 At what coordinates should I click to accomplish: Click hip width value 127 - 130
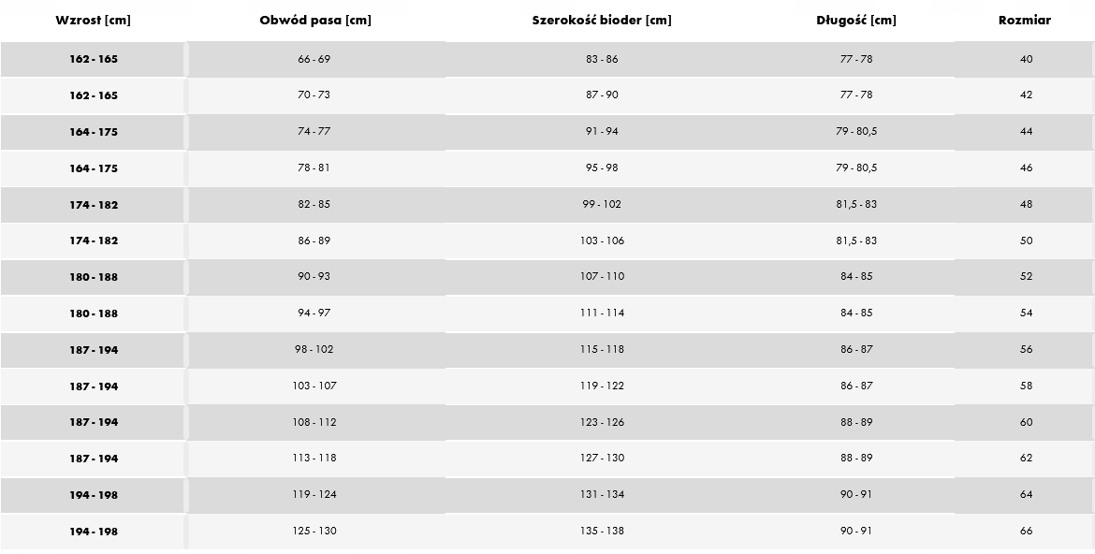coord(602,459)
